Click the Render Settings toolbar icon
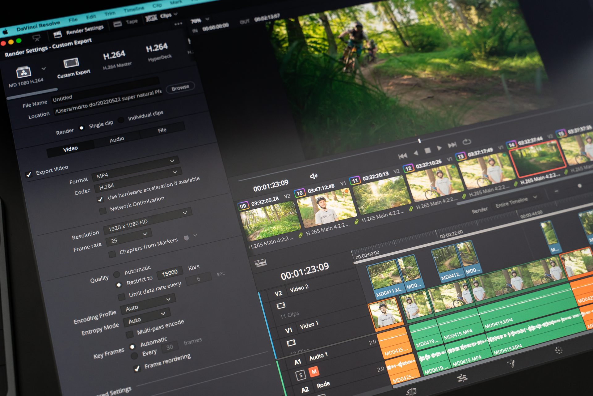The width and height of the screenshot is (593, 396). pos(58,34)
